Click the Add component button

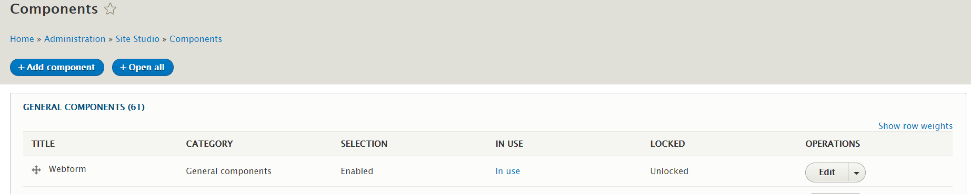pyautogui.click(x=57, y=67)
